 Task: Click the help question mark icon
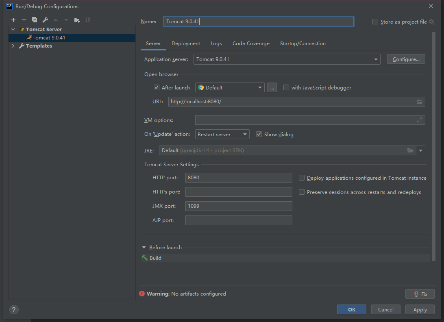[x=14, y=309]
